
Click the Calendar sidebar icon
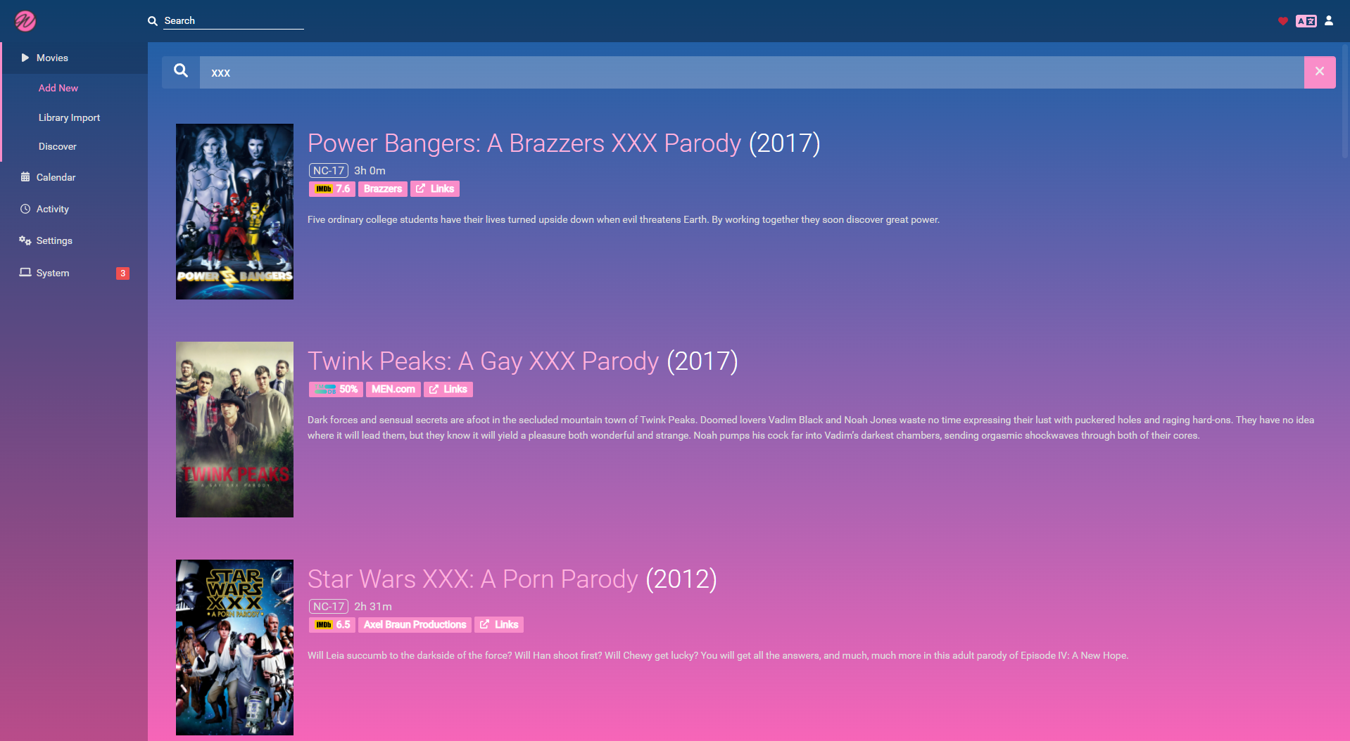tap(25, 177)
